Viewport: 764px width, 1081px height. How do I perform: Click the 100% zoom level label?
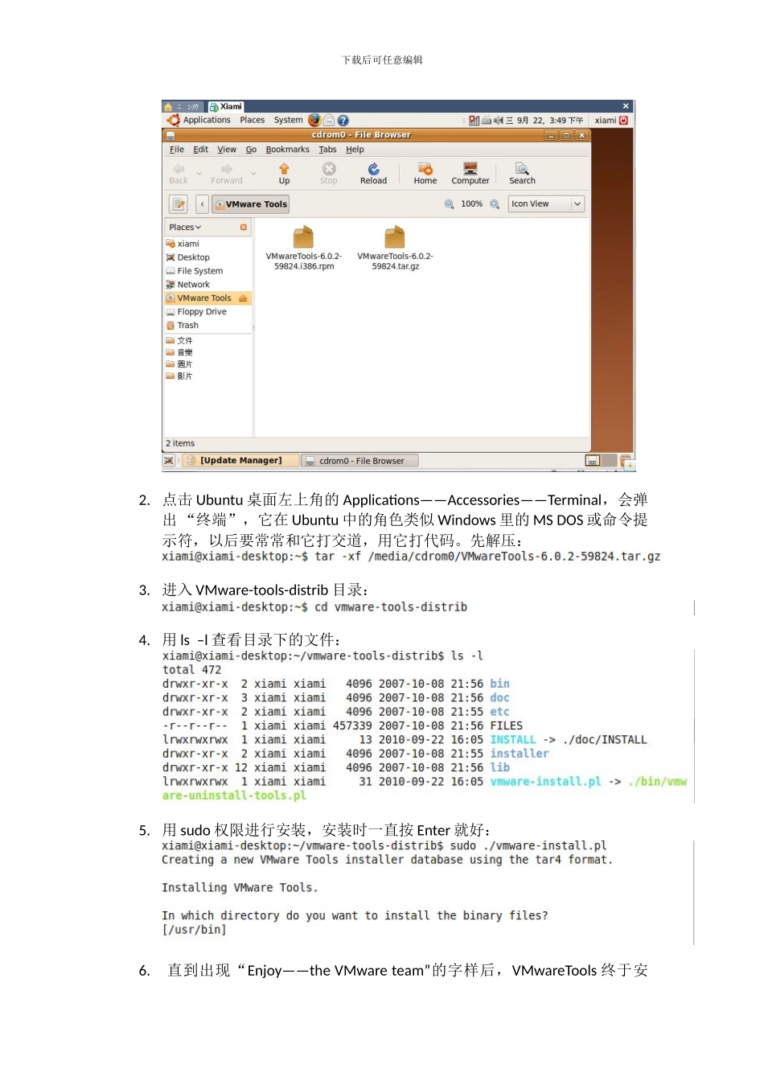471,204
